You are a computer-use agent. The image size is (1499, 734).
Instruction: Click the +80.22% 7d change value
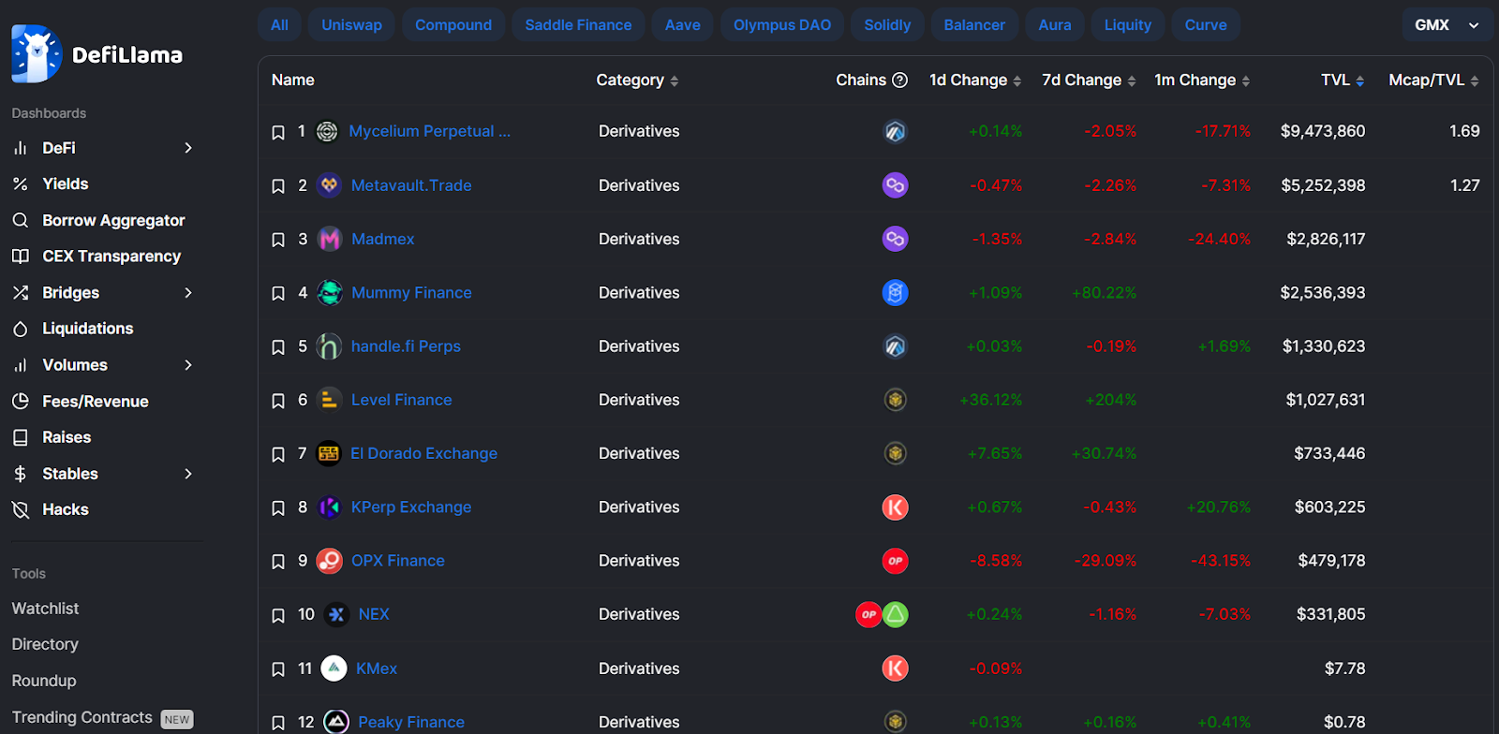point(1105,293)
